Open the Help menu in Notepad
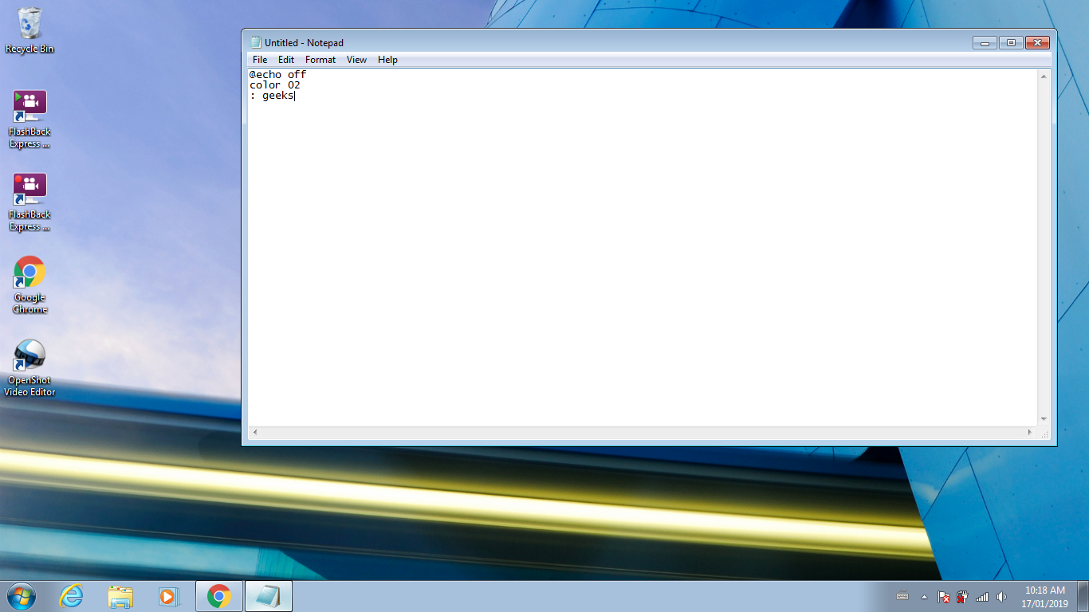This screenshot has height=612, width=1089. pos(387,59)
